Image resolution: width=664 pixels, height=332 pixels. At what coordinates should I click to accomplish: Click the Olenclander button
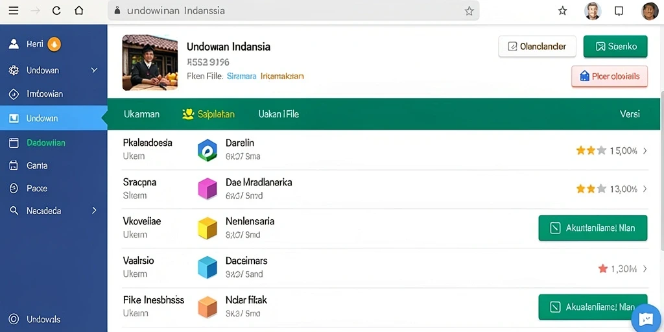point(538,47)
